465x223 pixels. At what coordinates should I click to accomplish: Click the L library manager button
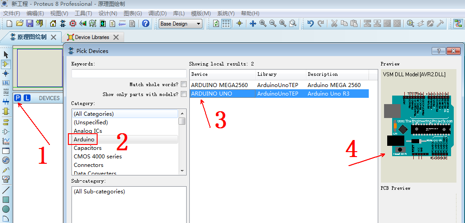coord(27,98)
